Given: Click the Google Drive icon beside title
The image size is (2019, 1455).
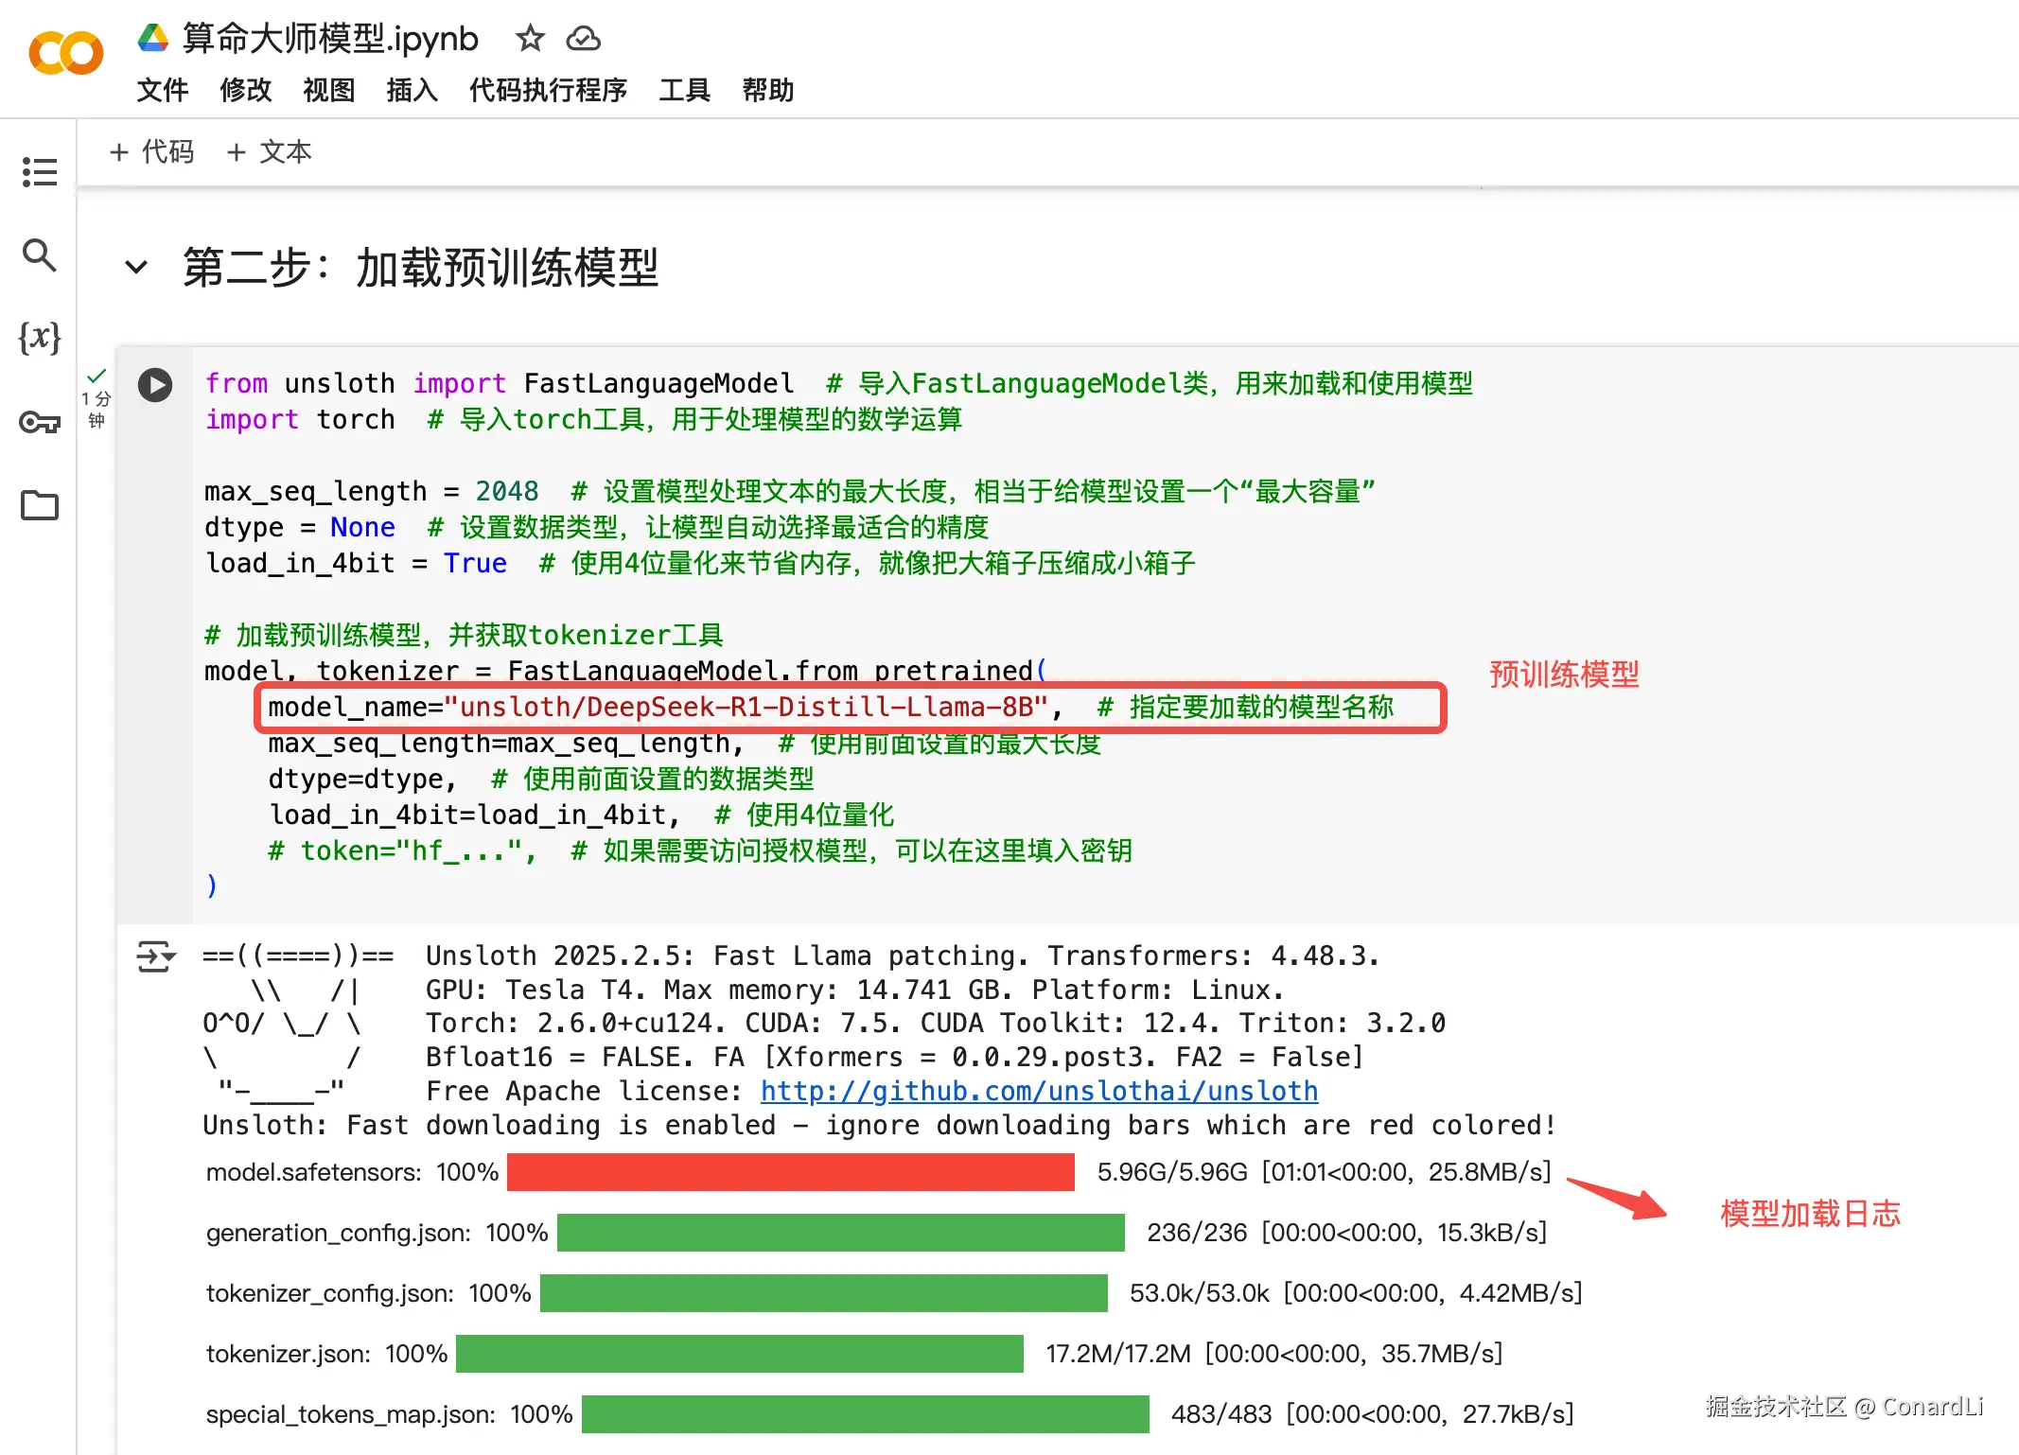Looking at the screenshot, I should (153, 39).
